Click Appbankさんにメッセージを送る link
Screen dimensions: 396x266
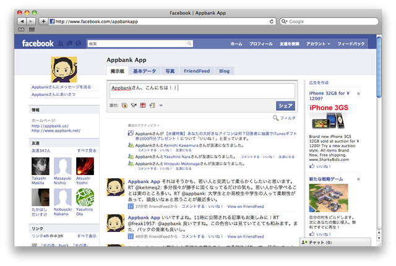(x=61, y=87)
